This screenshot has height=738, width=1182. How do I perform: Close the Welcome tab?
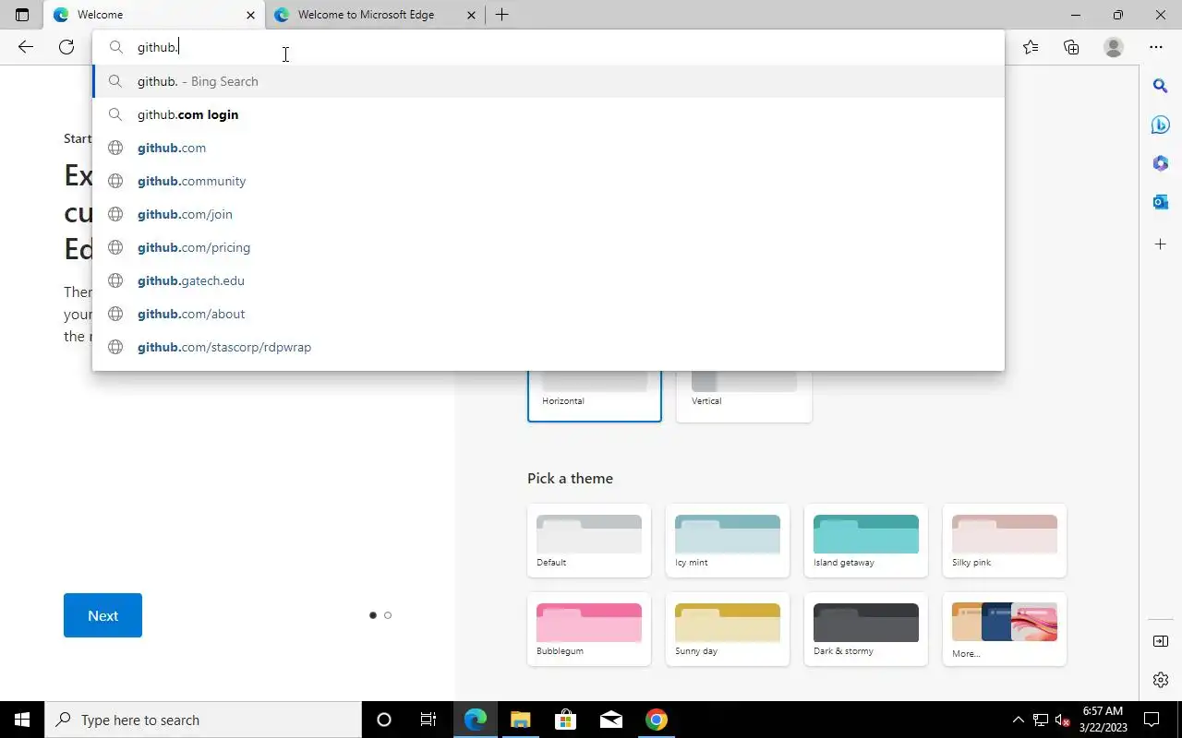(x=250, y=15)
